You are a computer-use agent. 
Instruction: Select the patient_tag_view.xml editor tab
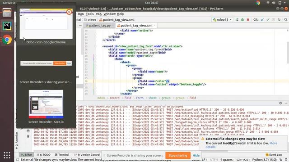tap(136, 26)
